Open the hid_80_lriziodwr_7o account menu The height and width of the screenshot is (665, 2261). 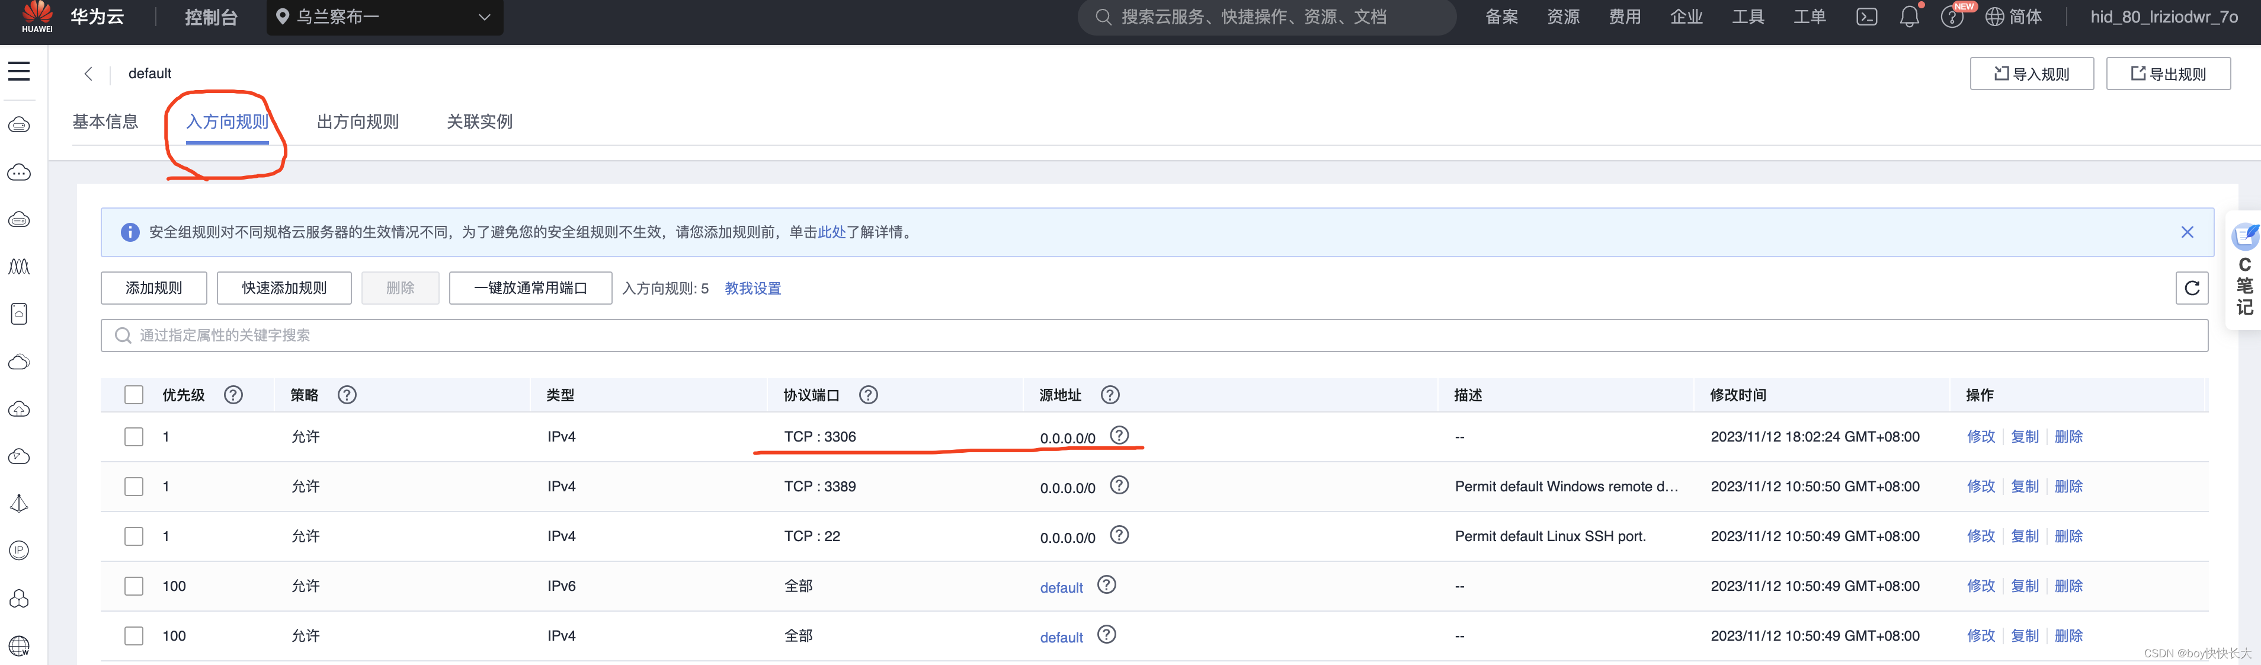(x=2164, y=17)
